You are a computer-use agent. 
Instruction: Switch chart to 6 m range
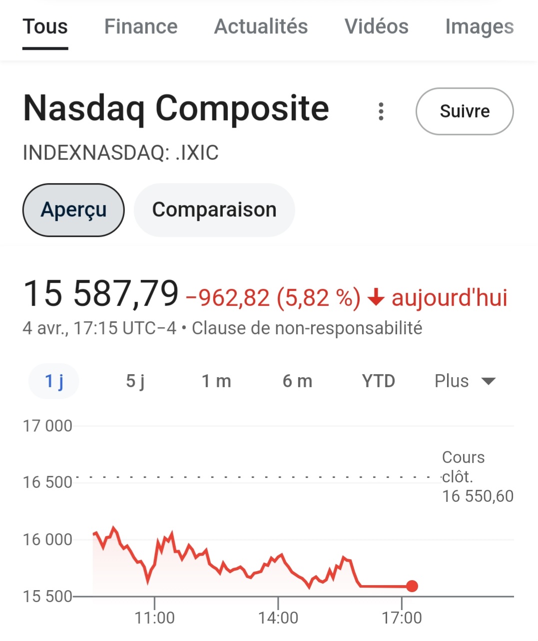297,381
